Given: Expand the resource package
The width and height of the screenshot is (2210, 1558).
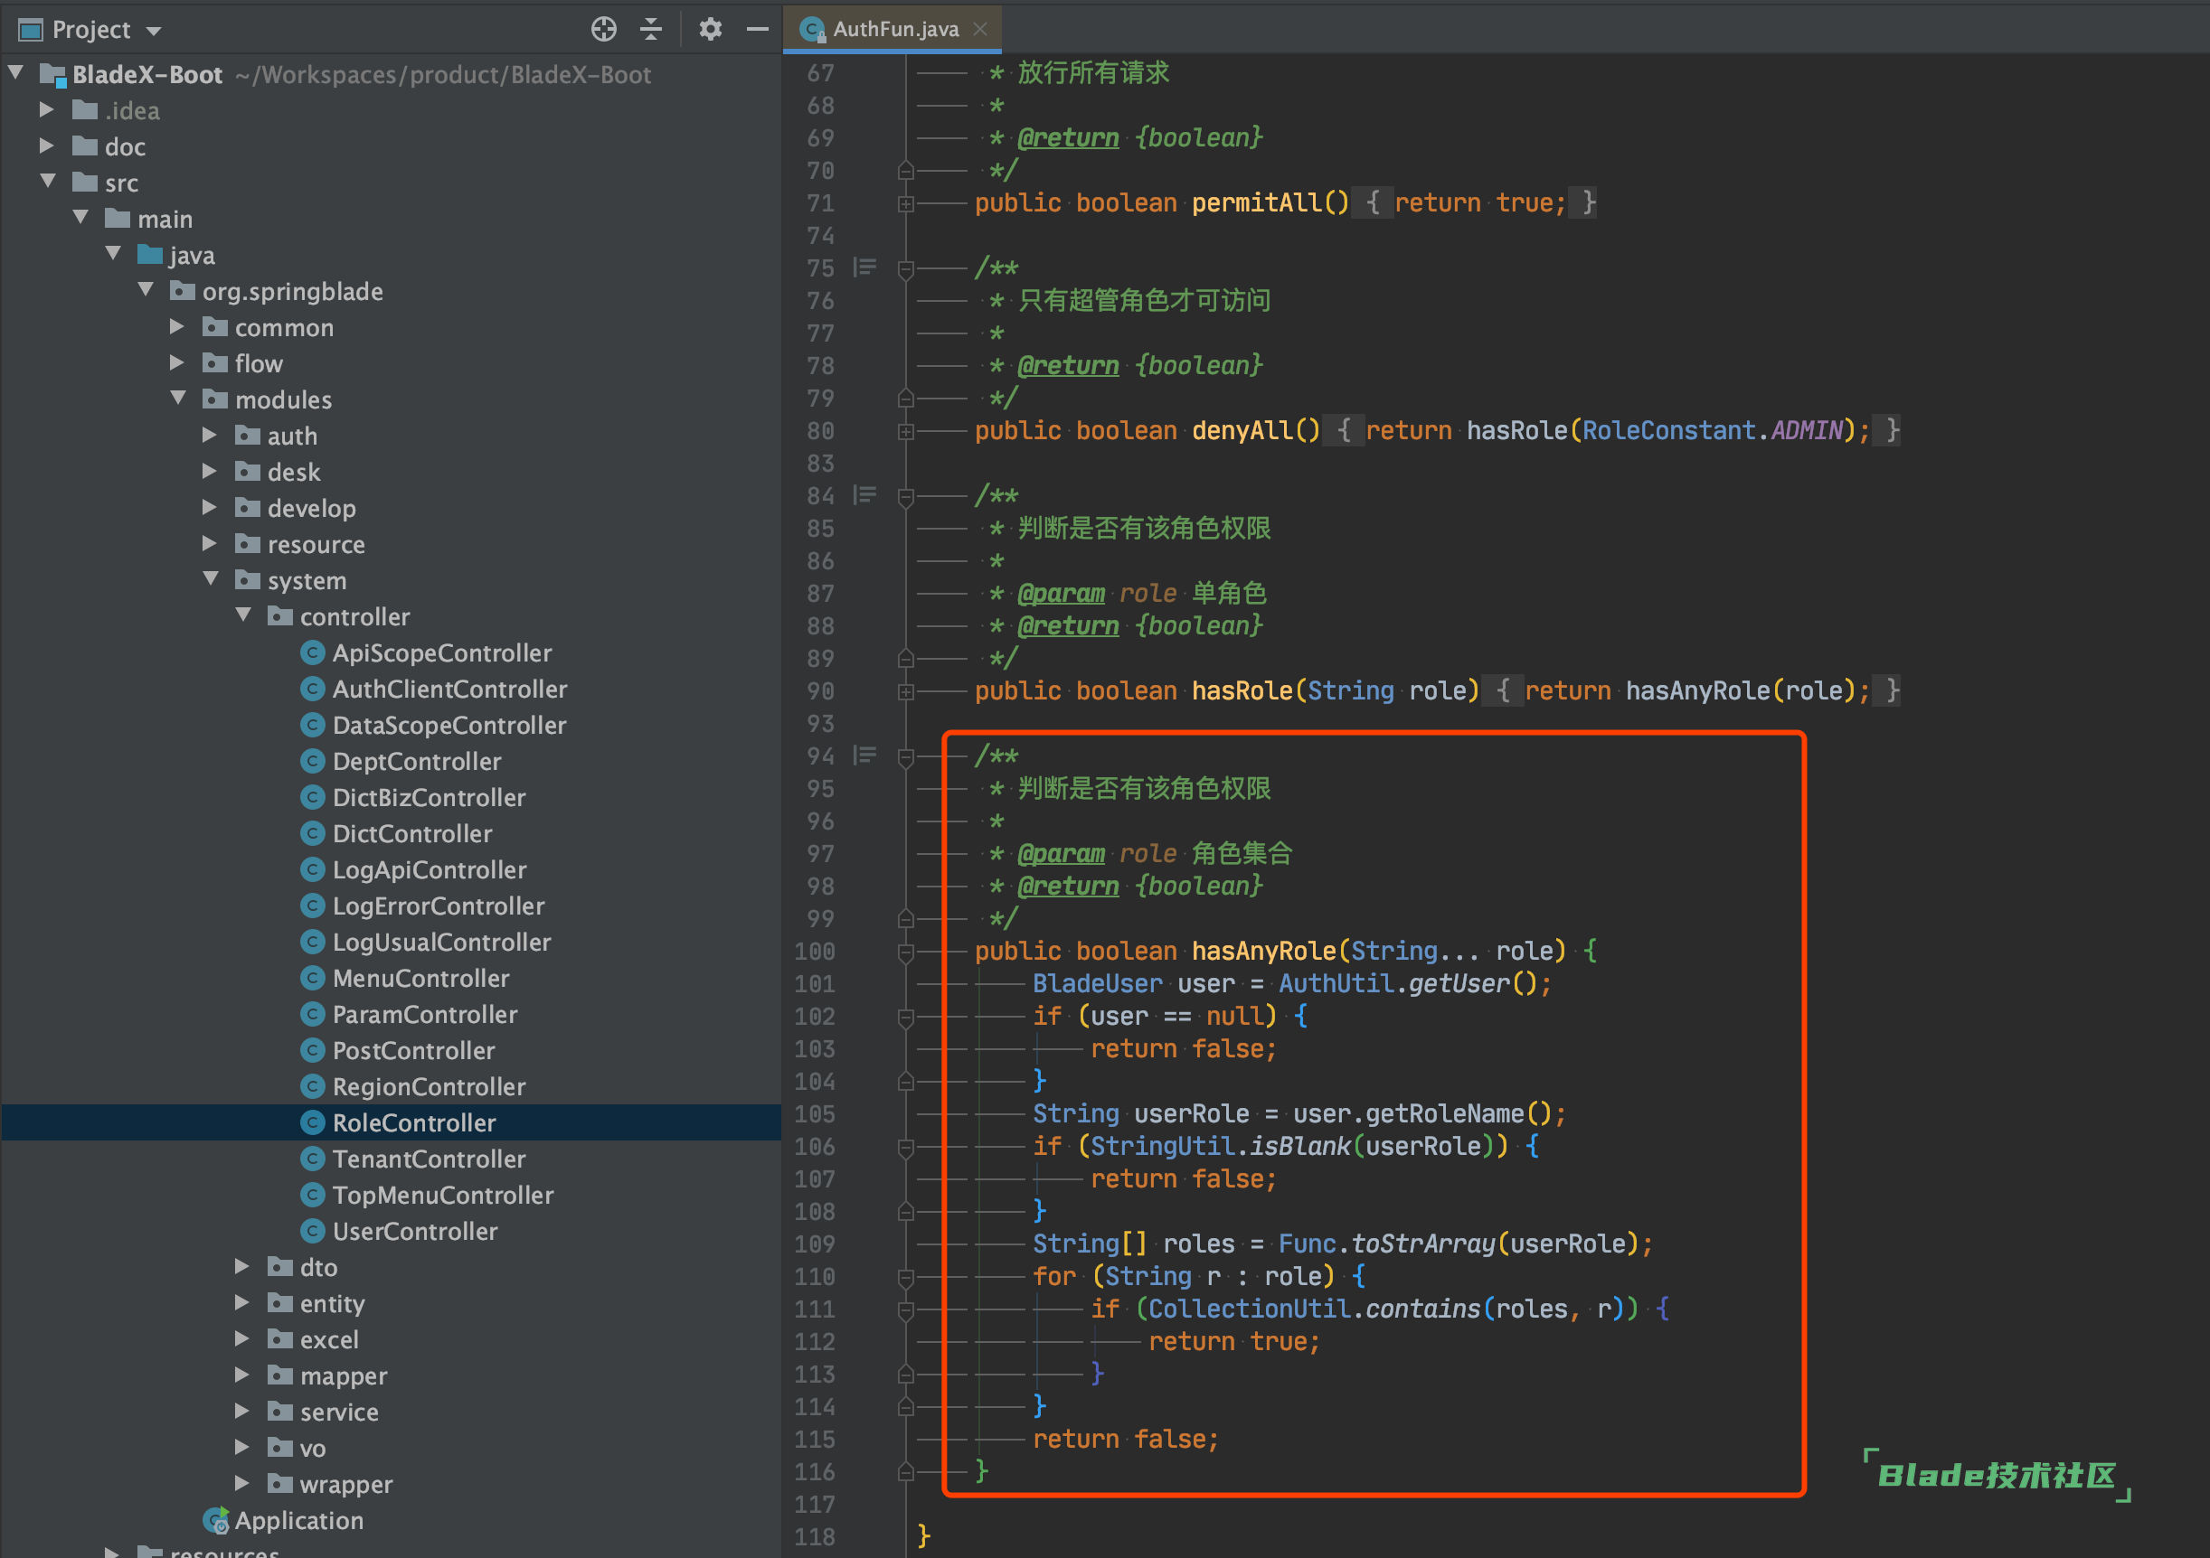Looking at the screenshot, I should coord(210,542).
